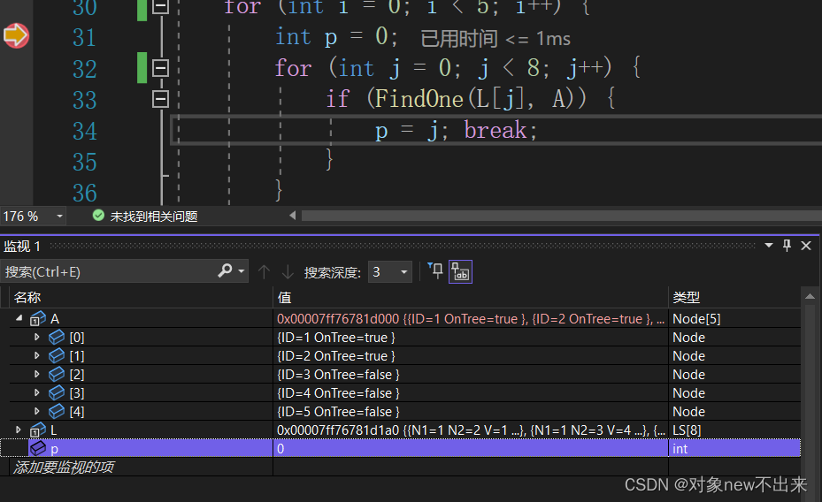Expand the [3] element row
The image size is (822, 502).
36,392
